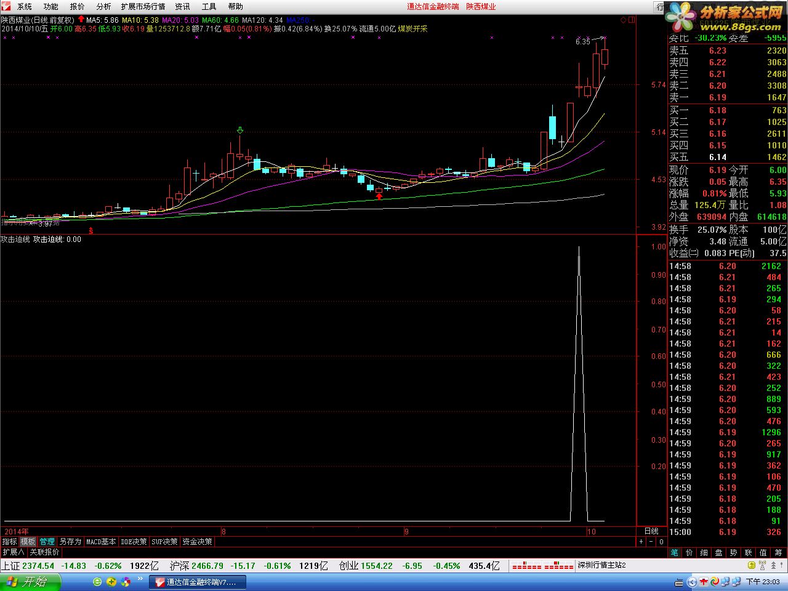
Task: Open the 报价 menu
Action: (78, 7)
